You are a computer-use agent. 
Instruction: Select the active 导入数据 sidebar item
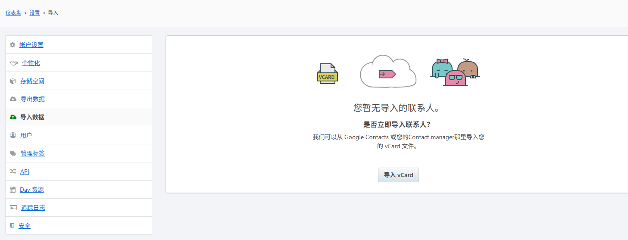click(32, 117)
